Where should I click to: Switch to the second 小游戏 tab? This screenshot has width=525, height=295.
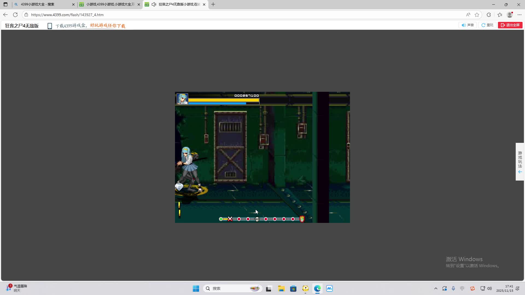(x=109, y=4)
